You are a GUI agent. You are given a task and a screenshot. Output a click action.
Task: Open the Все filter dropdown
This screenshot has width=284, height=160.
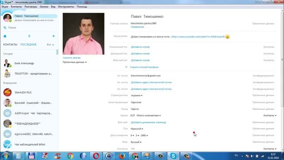click(50, 44)
